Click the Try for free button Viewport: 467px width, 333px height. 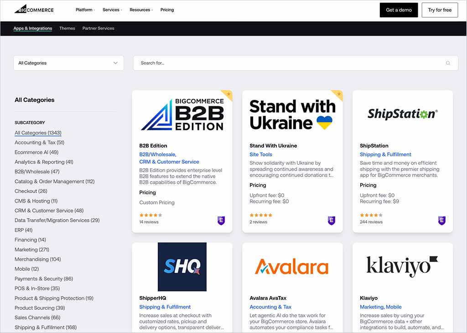440,10
